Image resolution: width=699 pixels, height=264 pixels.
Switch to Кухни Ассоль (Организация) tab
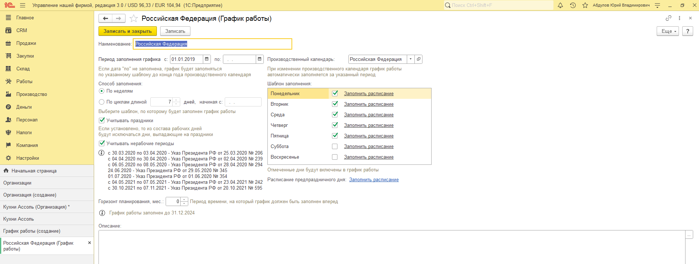coord(47,207)
